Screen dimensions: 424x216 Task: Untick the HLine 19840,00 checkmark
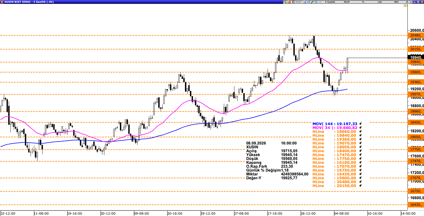(361, 136)
